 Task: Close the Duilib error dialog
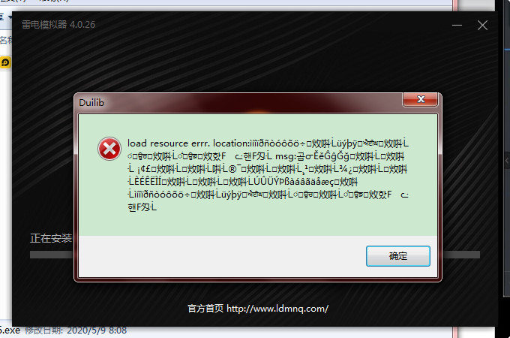pos(421,99)
